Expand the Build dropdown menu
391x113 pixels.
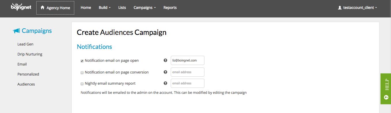(x=105, y=8)
